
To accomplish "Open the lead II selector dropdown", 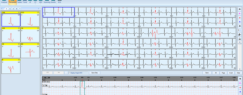I will coord(46,86).
